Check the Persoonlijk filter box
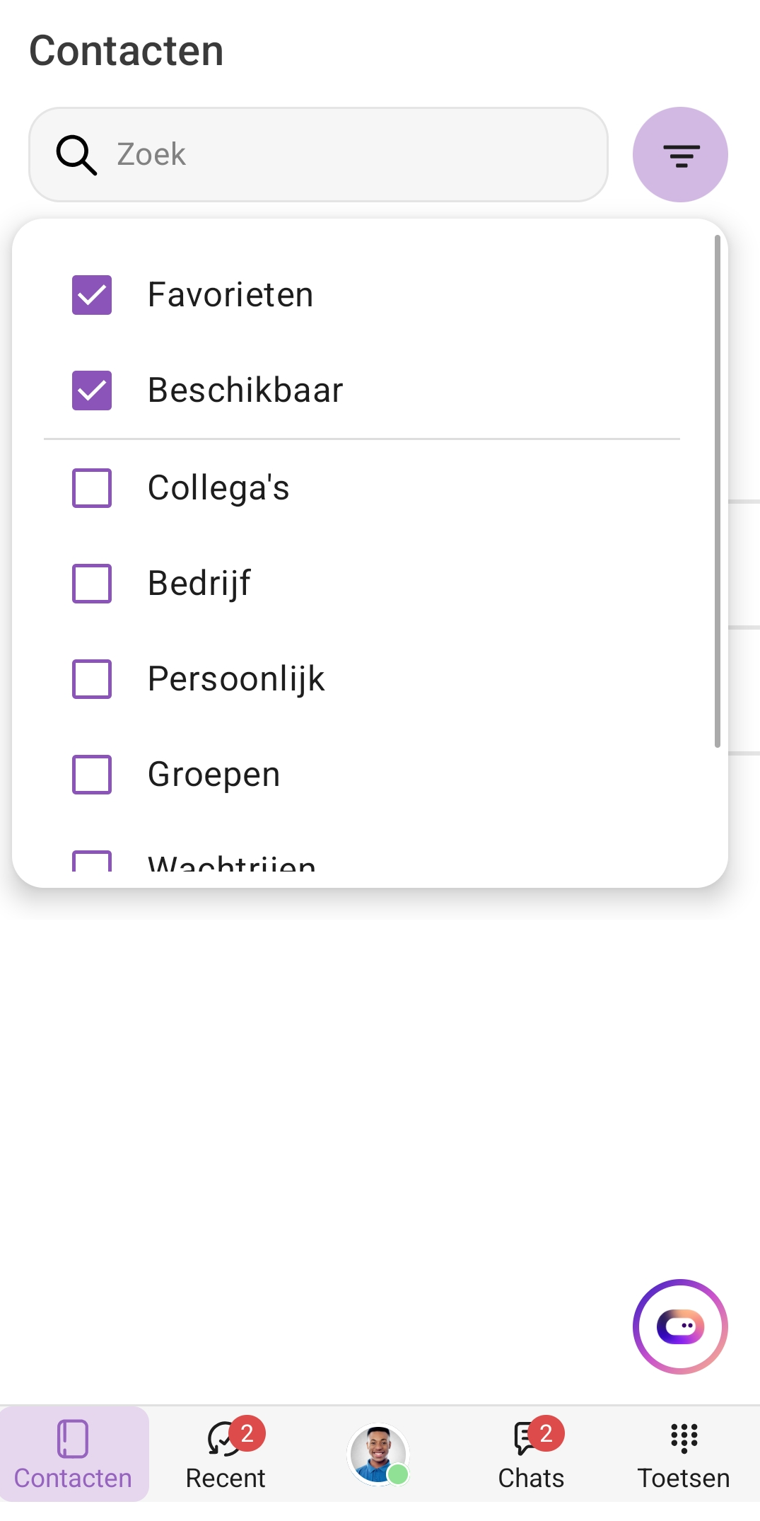 pos(92,679)
